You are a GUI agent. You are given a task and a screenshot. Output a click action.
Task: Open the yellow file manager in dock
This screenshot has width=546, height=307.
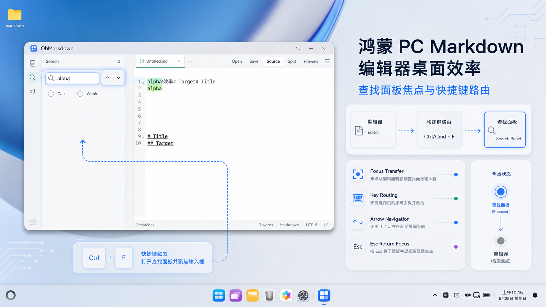[x=252, y=296]
